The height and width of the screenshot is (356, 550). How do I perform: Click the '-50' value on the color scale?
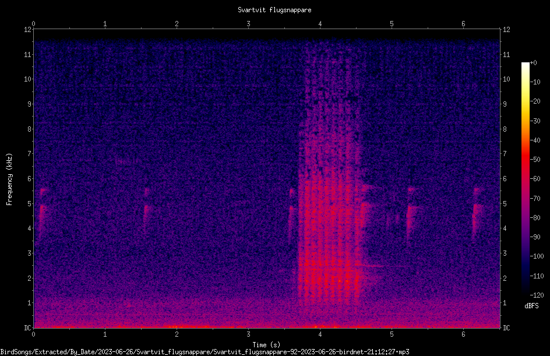(x=535, y=160)
